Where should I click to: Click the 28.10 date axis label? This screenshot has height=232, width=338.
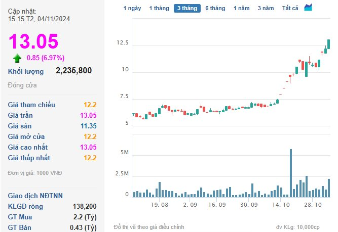[x=313, y=205]
